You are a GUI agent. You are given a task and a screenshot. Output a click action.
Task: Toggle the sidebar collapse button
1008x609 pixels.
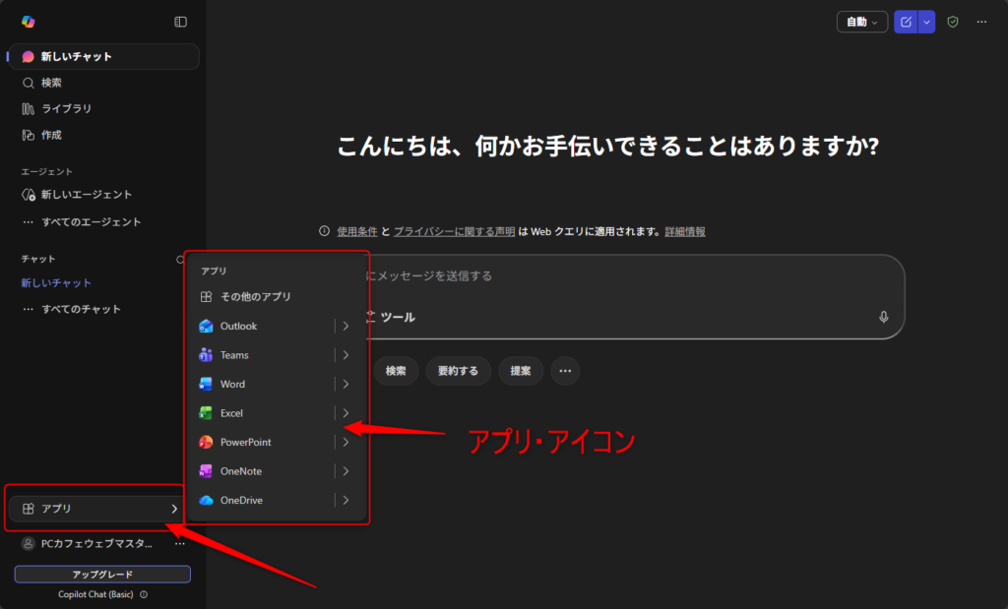coord(180,22)
